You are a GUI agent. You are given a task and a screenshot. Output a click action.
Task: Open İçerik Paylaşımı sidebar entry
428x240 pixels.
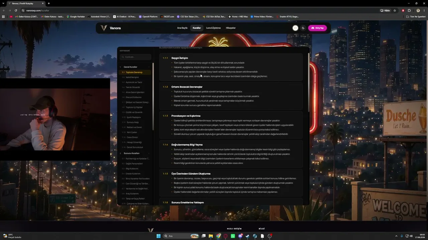coord(133,117)
